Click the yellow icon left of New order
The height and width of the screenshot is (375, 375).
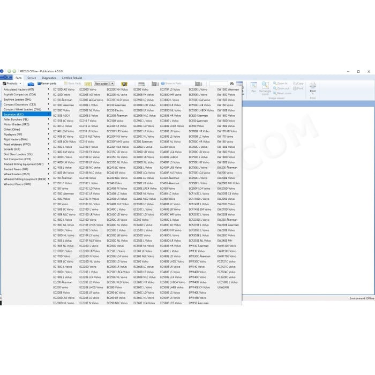[88, 84]
